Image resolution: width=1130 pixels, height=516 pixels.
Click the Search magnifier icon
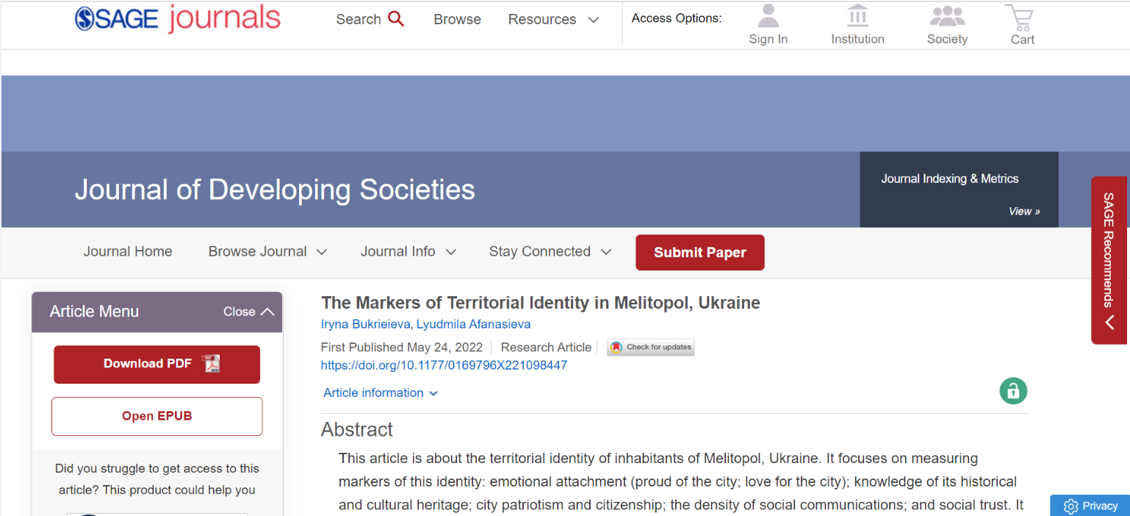[x=396, y=19]
